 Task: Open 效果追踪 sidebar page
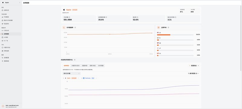[x=11, y=51]
